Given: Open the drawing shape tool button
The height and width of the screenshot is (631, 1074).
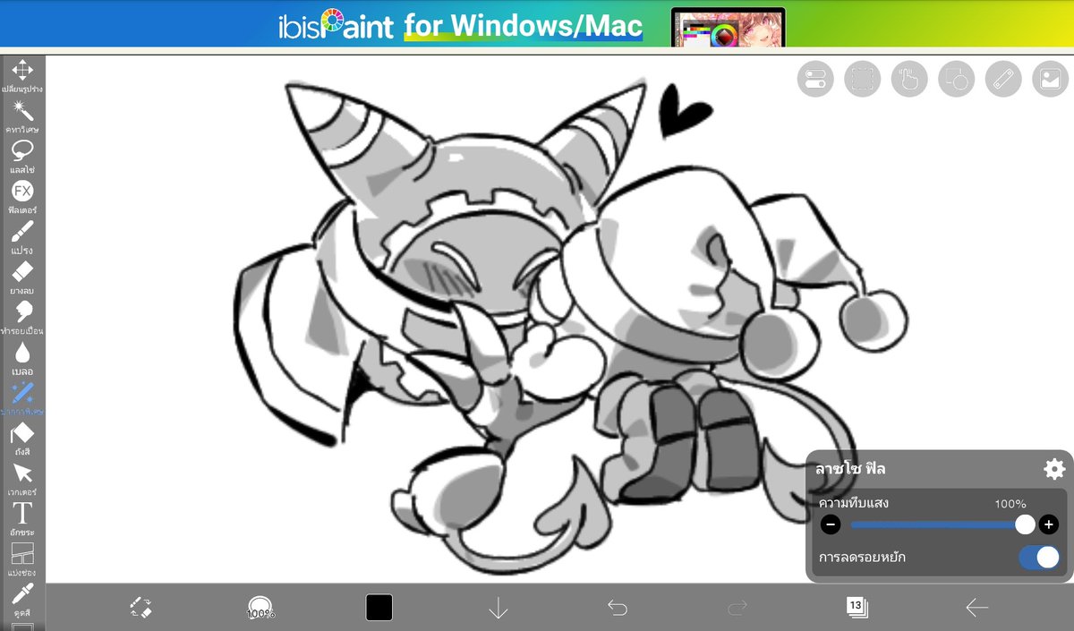Looking at the screenshot, I should click(957, 79).
